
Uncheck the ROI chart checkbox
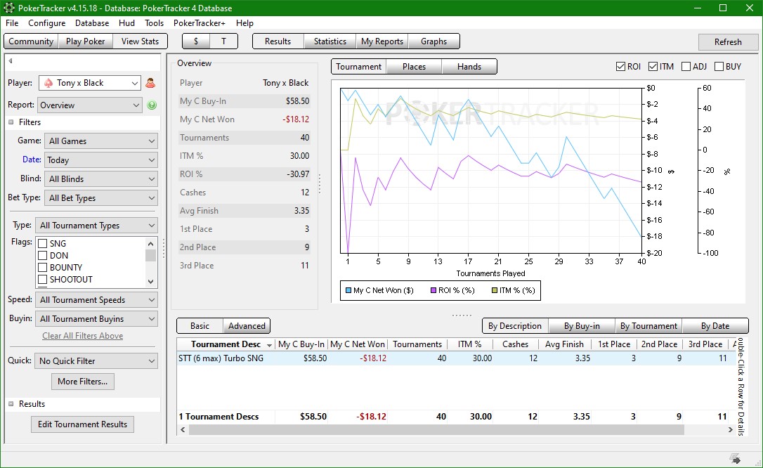[x=620, y=67]
